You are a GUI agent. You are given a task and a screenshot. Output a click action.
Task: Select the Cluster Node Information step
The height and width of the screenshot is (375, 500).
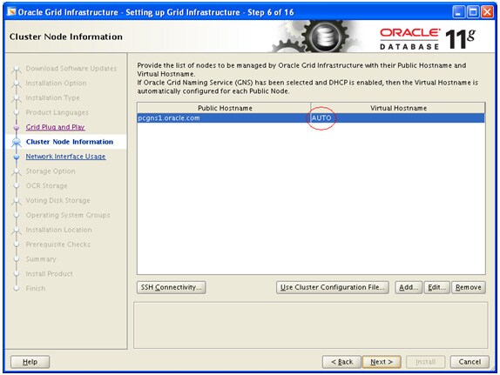tap(70, 142)
